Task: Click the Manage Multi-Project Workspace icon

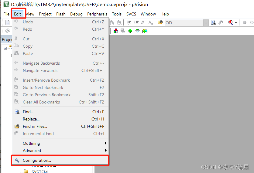Action: click(x=123, y=31)
